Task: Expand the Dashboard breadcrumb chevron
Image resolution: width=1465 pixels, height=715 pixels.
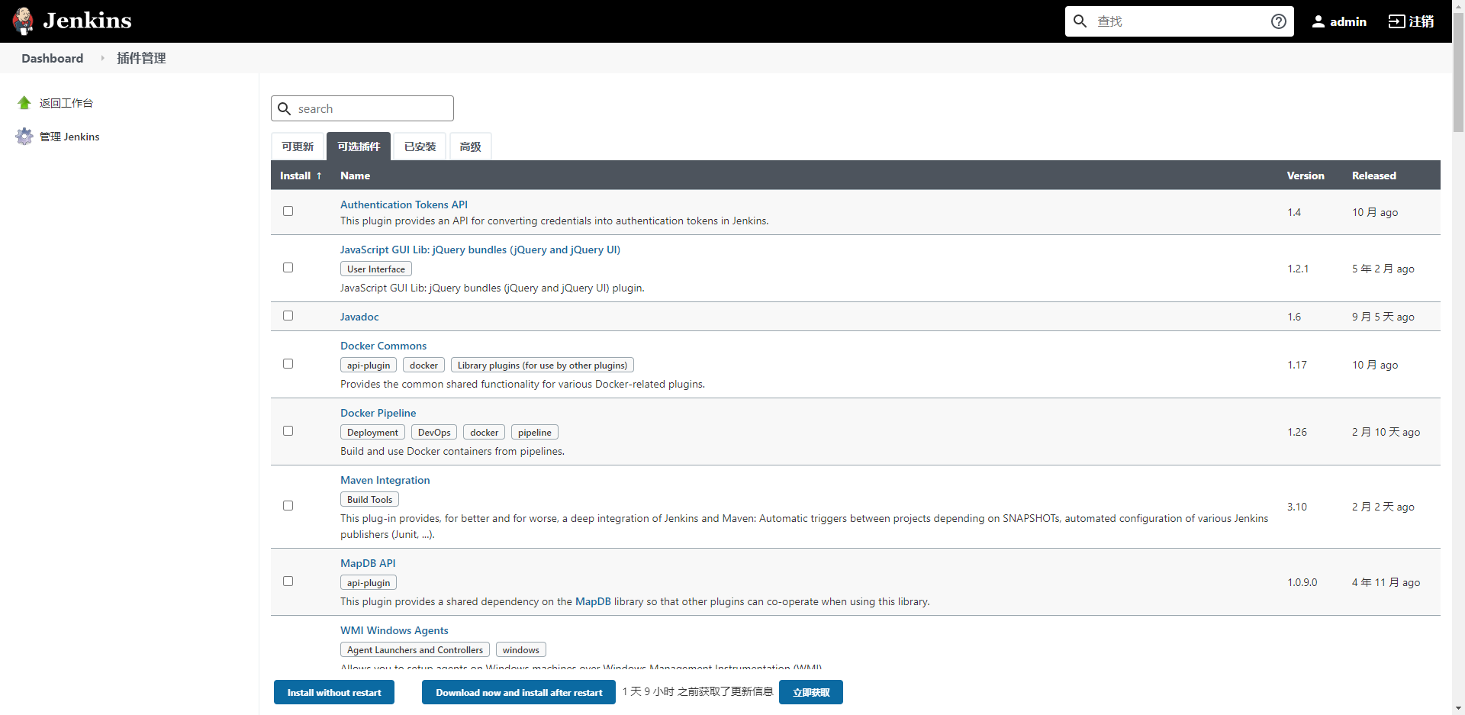Action: [x=102, y=58]
